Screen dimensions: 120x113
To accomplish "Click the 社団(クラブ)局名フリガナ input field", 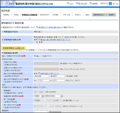I will (46, 69).
